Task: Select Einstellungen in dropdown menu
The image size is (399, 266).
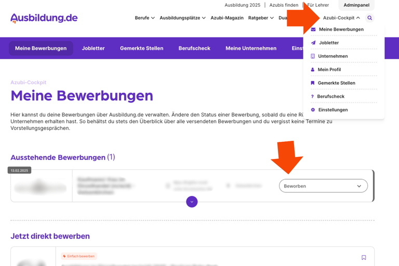Action: tap(333, 110)
